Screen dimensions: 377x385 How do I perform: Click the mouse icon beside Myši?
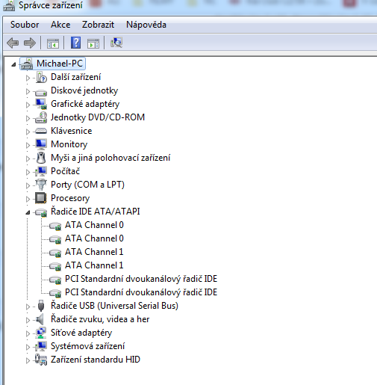41,158
